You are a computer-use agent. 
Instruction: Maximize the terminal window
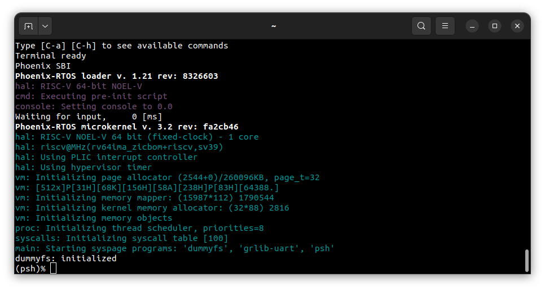tap(495, 26)
